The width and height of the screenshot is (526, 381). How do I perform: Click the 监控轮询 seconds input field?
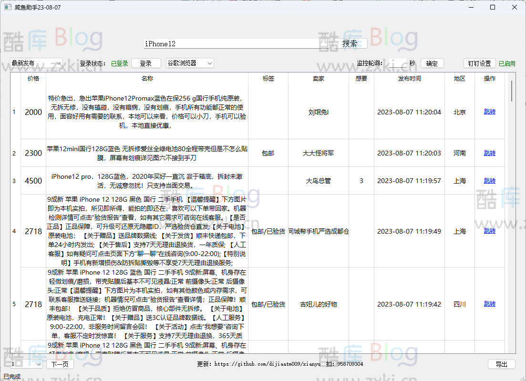tap(398, 62)
